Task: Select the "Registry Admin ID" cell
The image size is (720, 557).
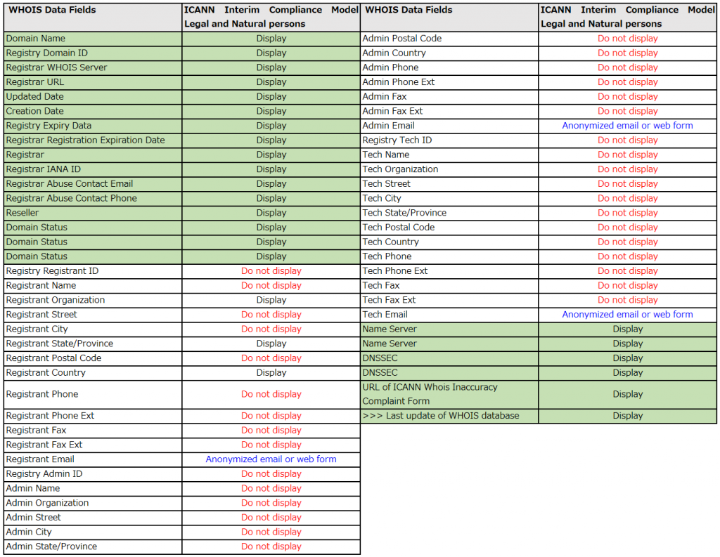Action: (x=93, y=474)
